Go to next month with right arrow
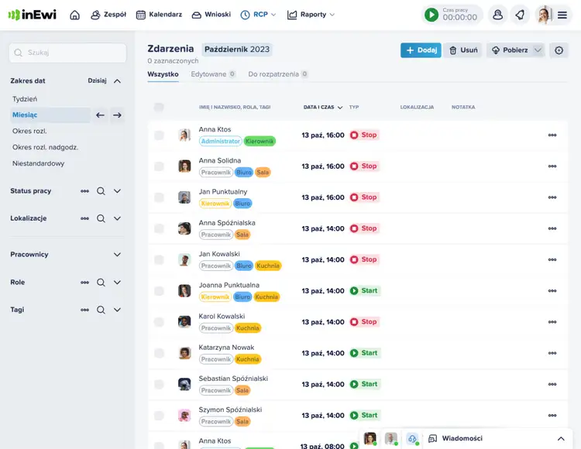Image resolution: width=581 pixels, height=449 pixels. tap(117, 115)
